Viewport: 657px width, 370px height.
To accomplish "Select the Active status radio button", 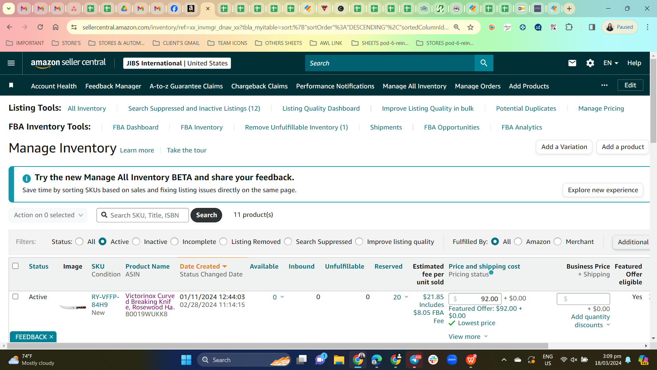I will pos(102,242).
